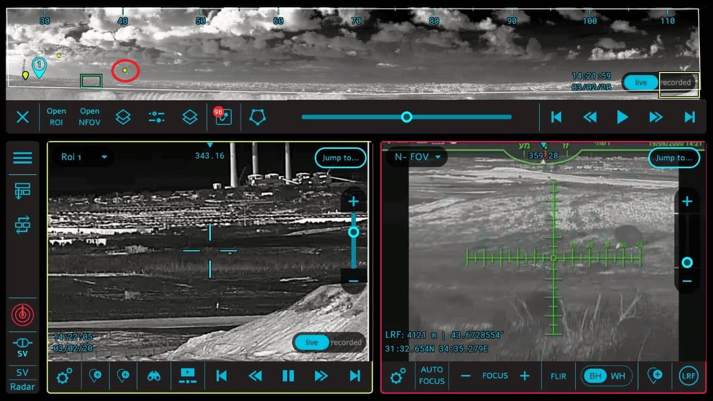The height and width of the screenshot is (401, 713).
Task: Switch to the Radar tab in sidebar
Action: [x=22, y=386]
